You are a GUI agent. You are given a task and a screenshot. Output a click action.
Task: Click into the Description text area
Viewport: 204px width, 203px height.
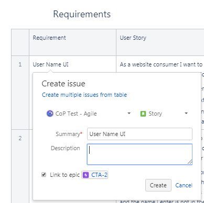point(139,154)
